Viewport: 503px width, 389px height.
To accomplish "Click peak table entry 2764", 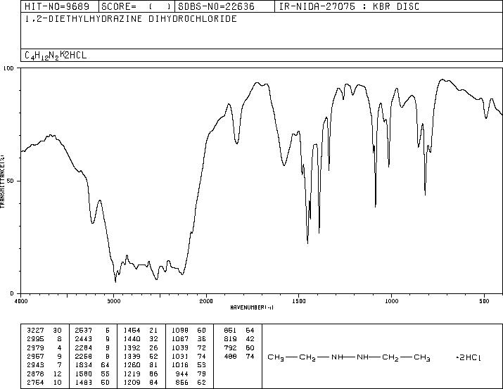I will click(35, 382).
